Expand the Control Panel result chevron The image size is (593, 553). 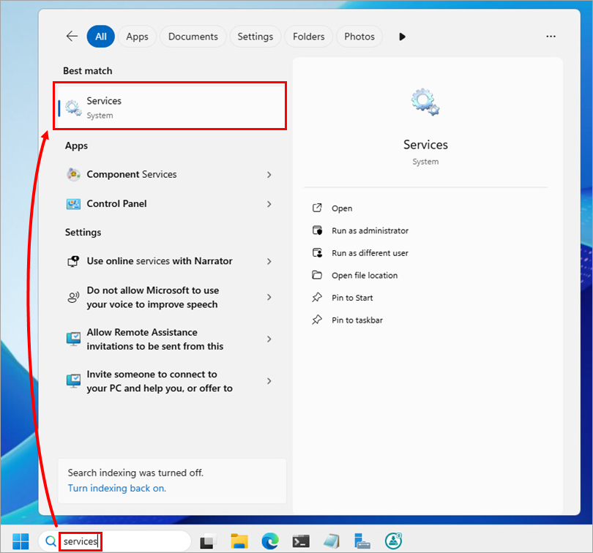click(269, 204)
